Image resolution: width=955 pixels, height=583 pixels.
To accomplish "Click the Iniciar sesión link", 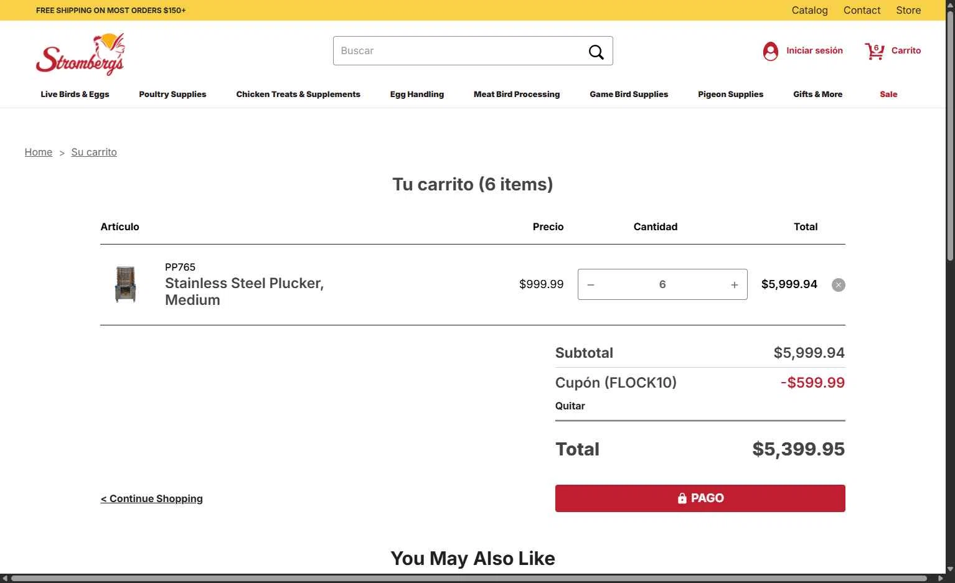I will 814,51.
